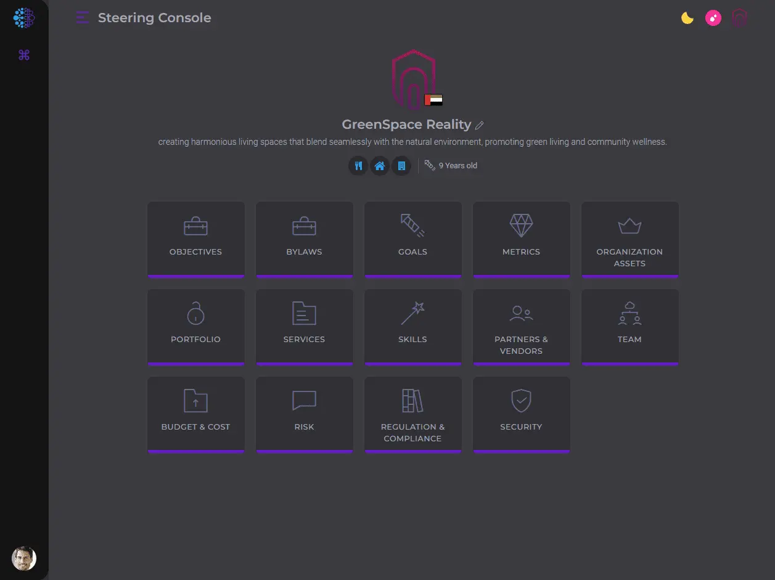Open the Portfolio card
775x580 pixels.
click(x=196, y=327)
